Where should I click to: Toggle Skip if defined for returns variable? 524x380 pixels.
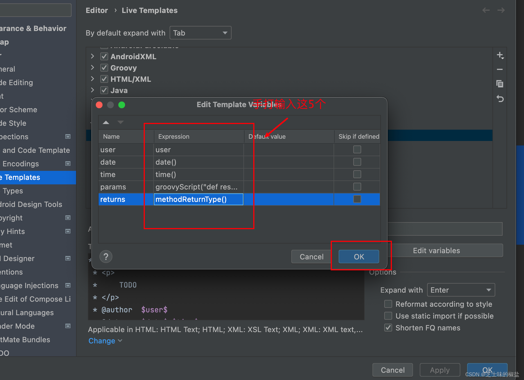pyautogui.click(x=357, y=199)
